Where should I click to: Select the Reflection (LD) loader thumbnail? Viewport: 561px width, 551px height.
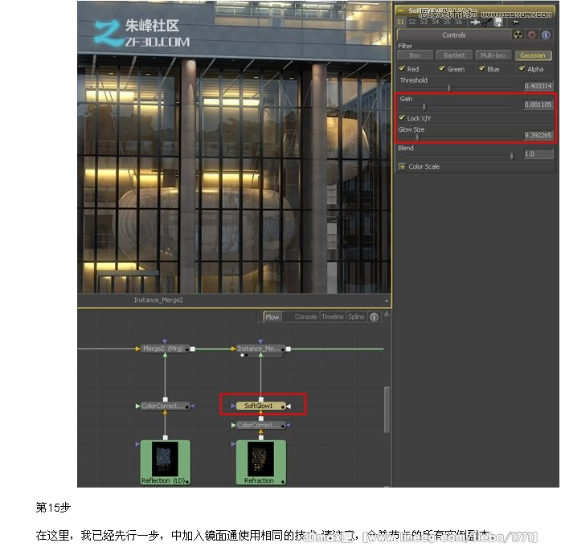coord(165,463)
